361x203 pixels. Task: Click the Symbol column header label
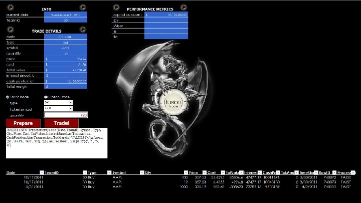[x=119, y=172]
